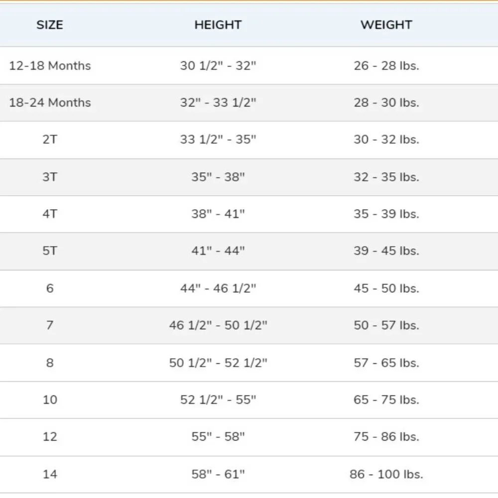Select the 18-24 Months size cell

50,103
